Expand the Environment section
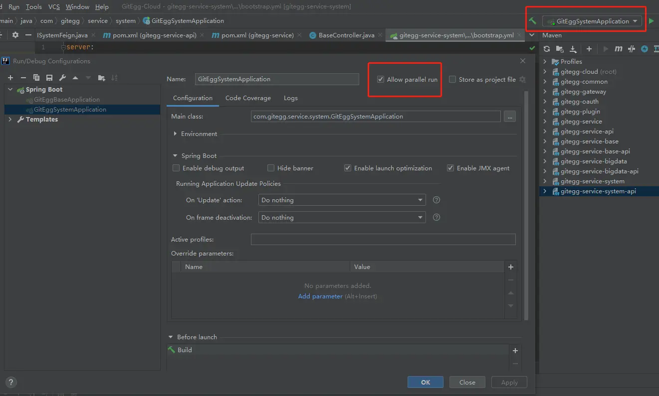The height and width of the screenshot is (396, 659). (x=175, y=134)
